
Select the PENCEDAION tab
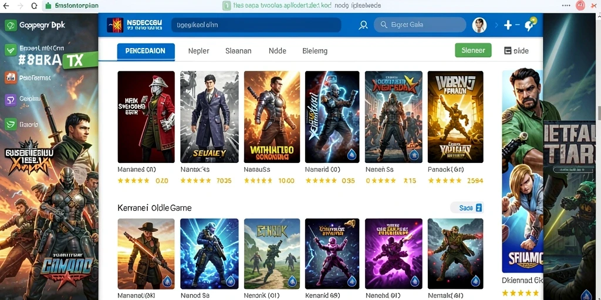click(x=146, y=52)
